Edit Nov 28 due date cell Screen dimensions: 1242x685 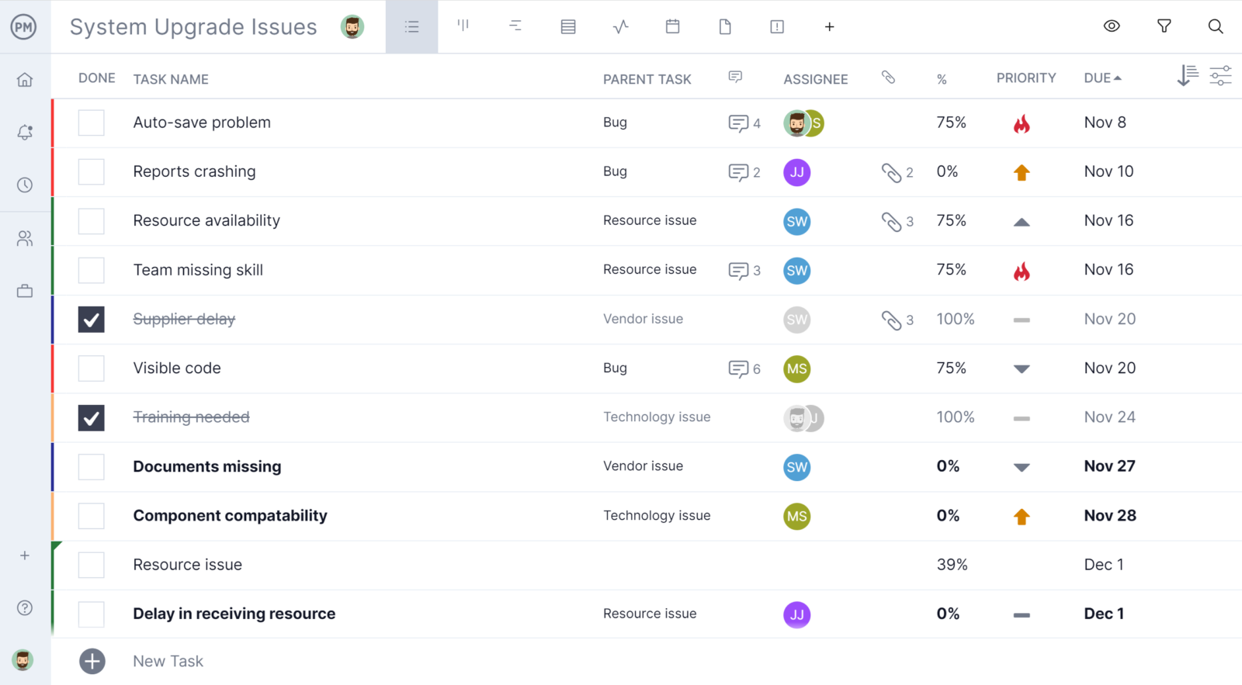1110,516
